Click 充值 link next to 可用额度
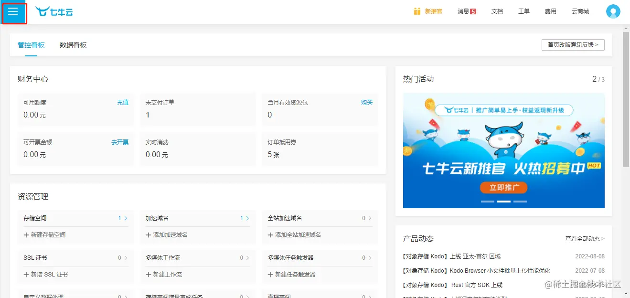The height and width of the screenshot is (298, 630). [123, 103]
